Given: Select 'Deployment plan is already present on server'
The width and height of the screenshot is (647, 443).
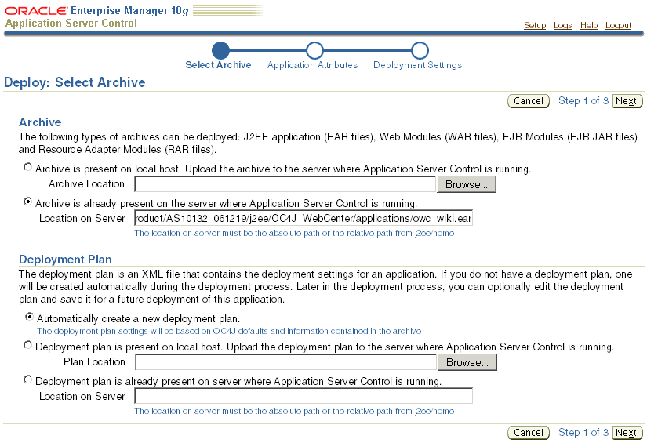Looking at the screenshot, I should (x=27, y=379).
